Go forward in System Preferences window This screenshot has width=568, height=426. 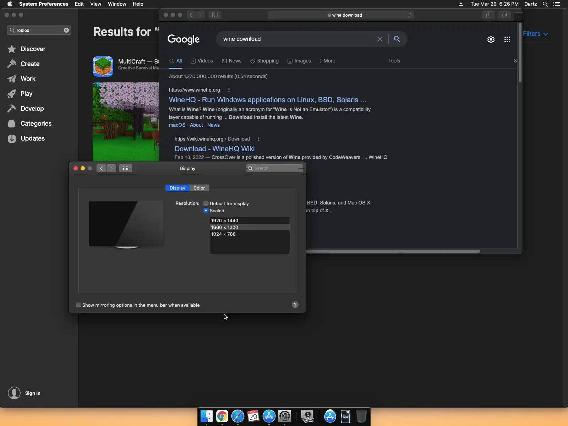[111, 168]
